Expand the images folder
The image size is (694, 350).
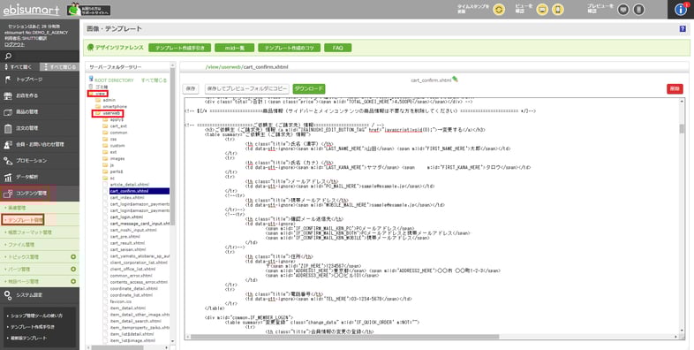pos(117,158)
